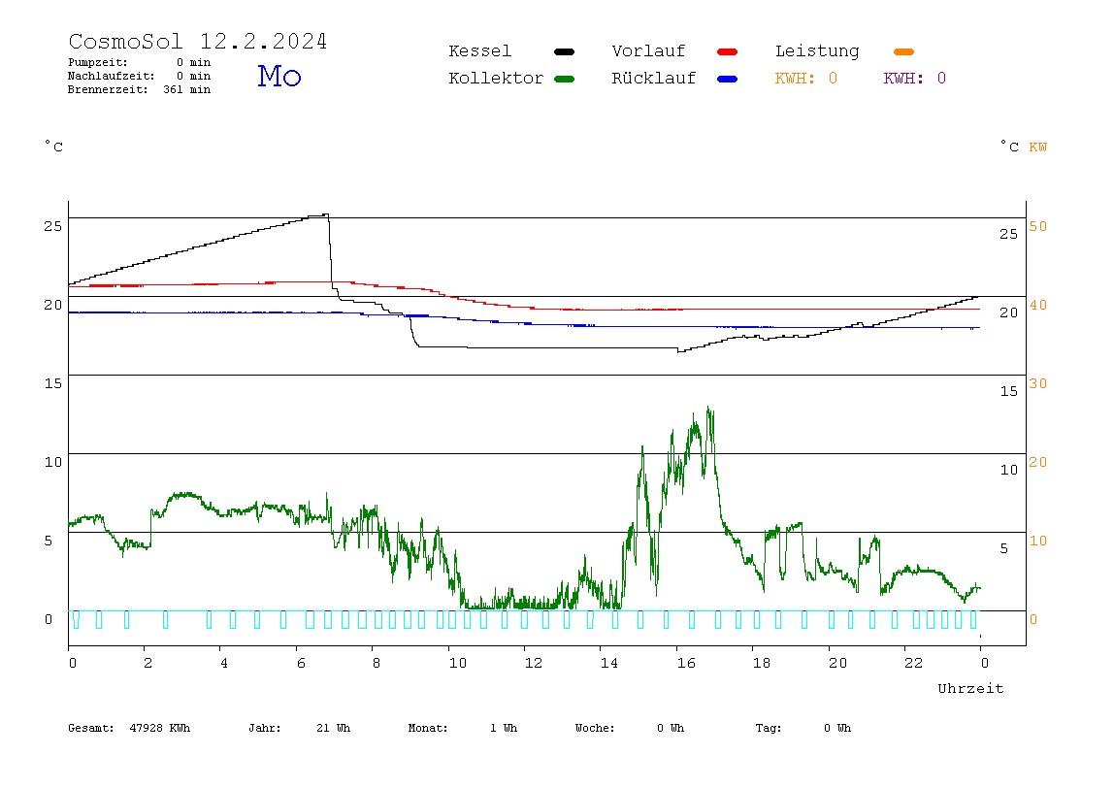Click the black Kessel legend swatch
1114x788 pixels.
[x=564, y=51]
